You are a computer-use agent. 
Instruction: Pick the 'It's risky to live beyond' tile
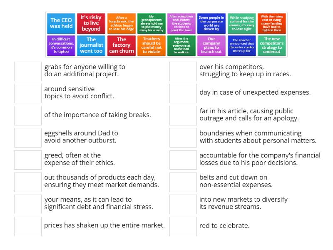pyautogui.click(x=91, y=23)
